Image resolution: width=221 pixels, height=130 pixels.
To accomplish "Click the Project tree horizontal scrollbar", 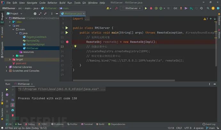I will click(x=17, y=80).
